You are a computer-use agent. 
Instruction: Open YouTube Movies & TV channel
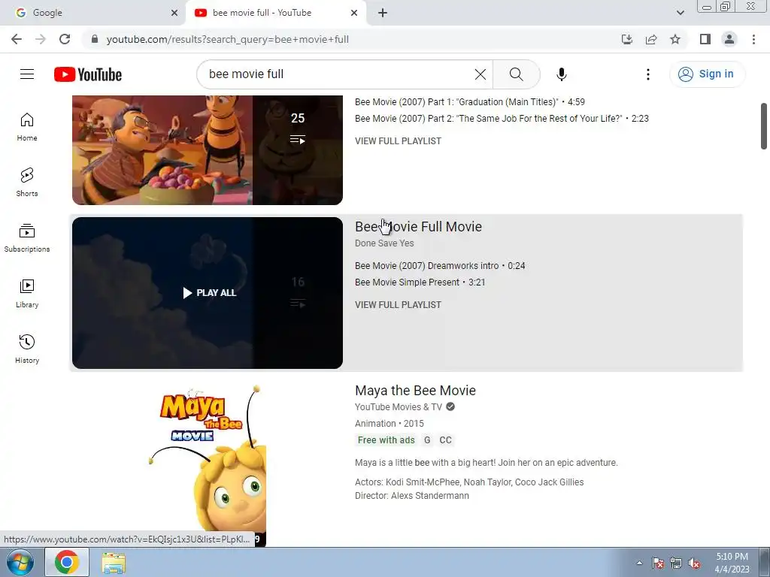click(x=399, y=407)
